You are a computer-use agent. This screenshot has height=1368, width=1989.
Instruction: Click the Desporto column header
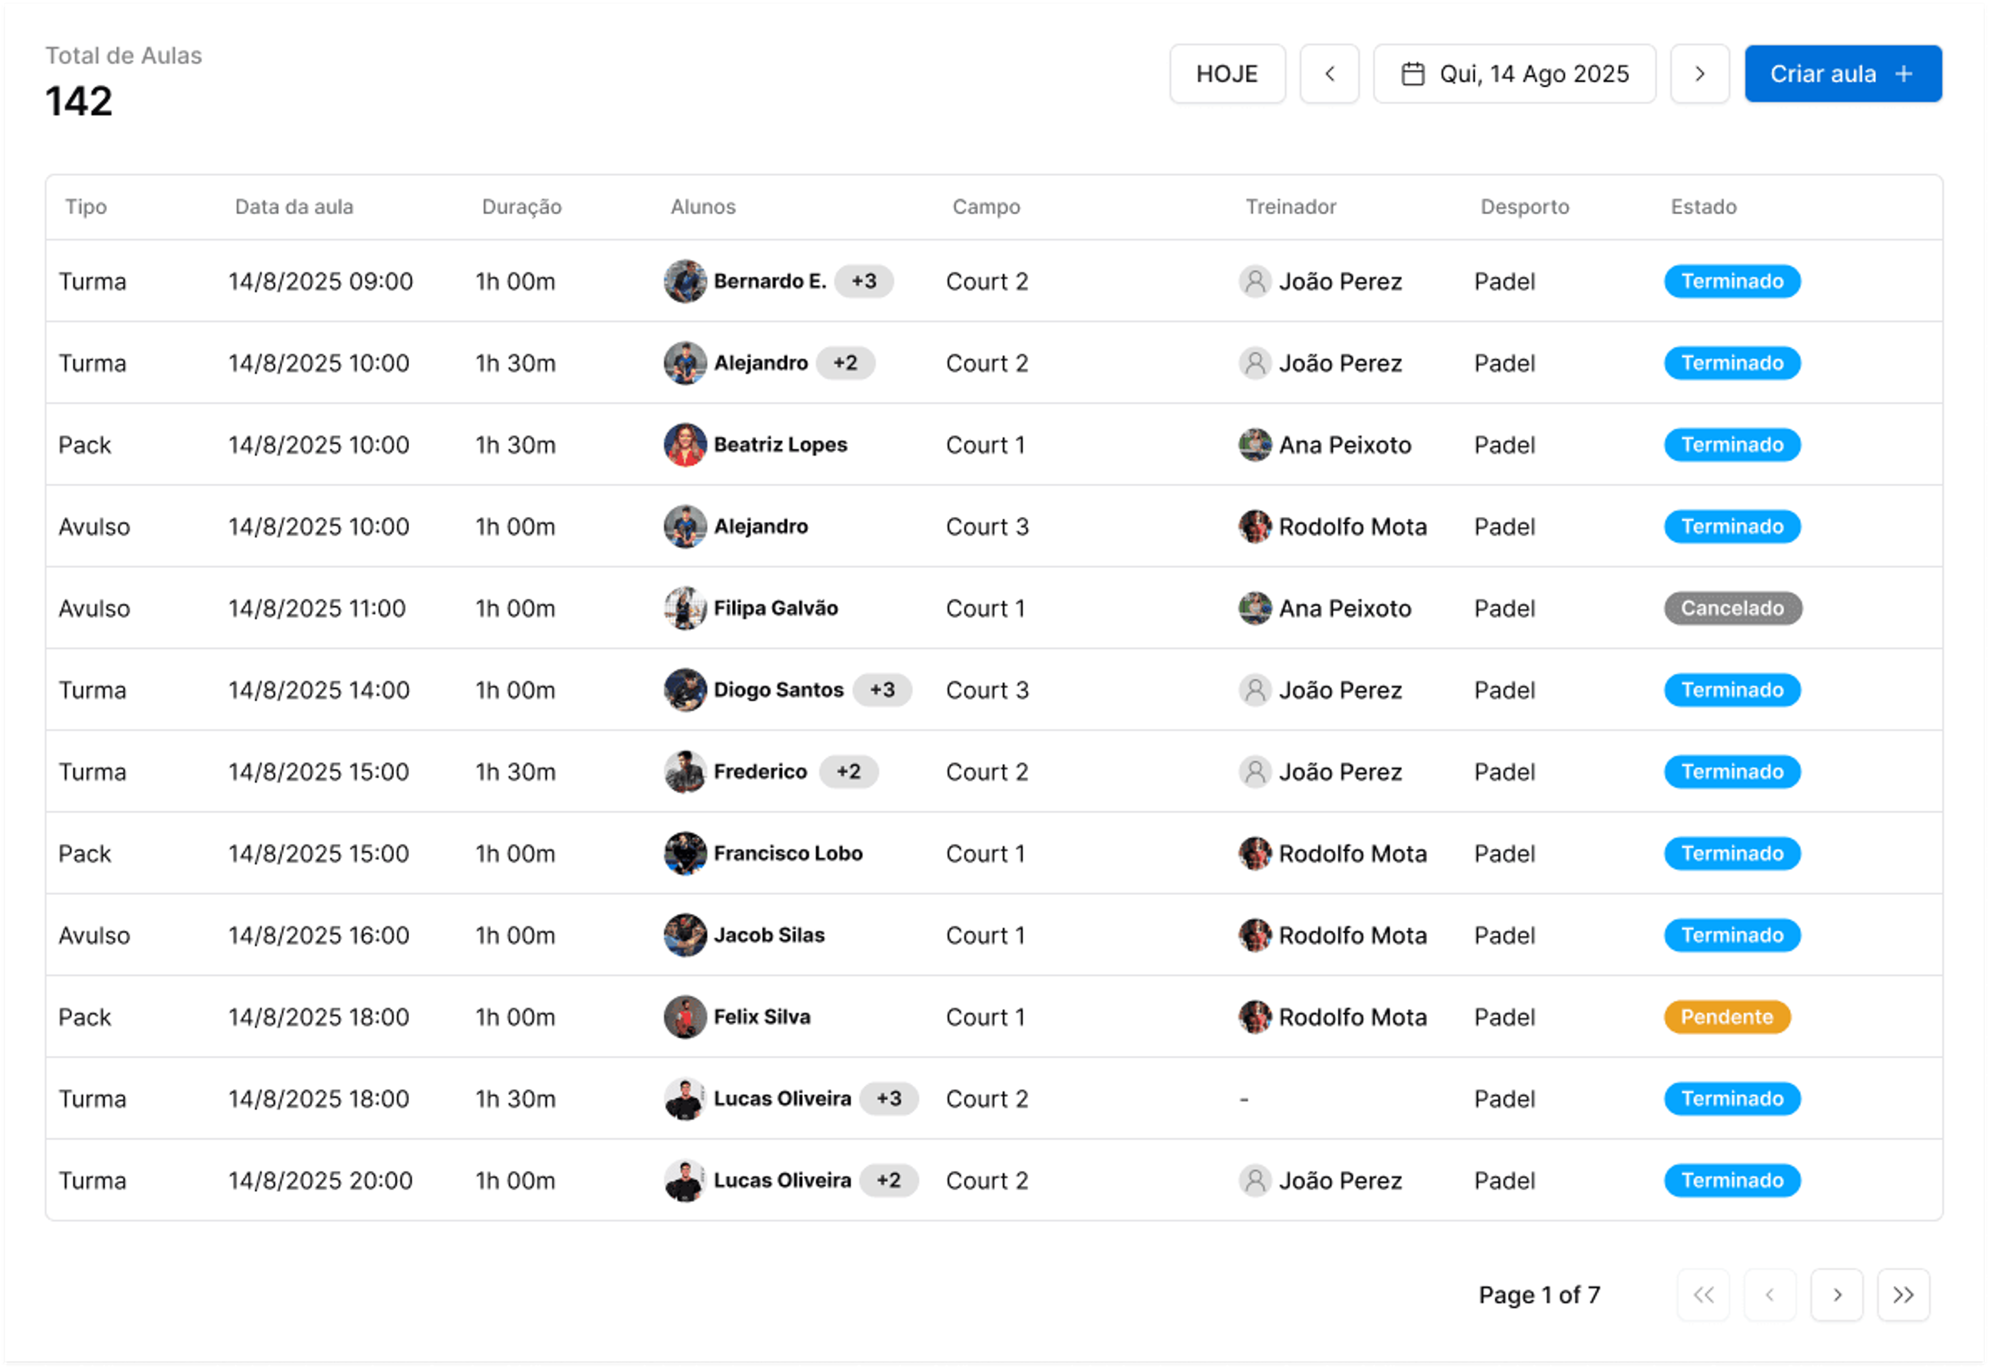tap(1524, 207)
